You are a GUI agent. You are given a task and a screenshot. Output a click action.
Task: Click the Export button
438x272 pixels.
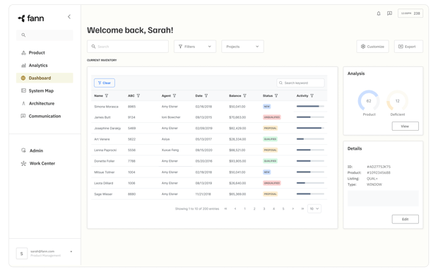(408, 47)
